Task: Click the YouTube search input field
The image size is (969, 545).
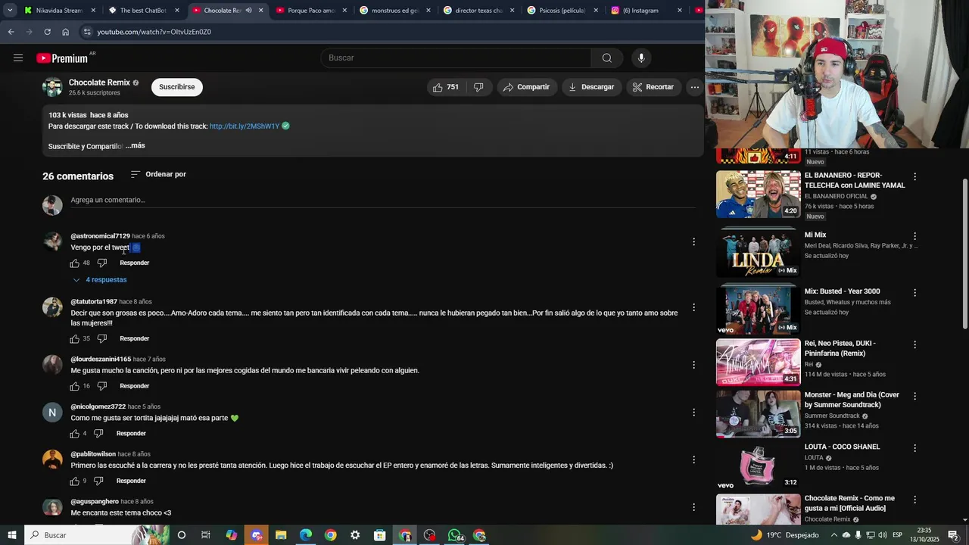Action: (x=456, y=58)
